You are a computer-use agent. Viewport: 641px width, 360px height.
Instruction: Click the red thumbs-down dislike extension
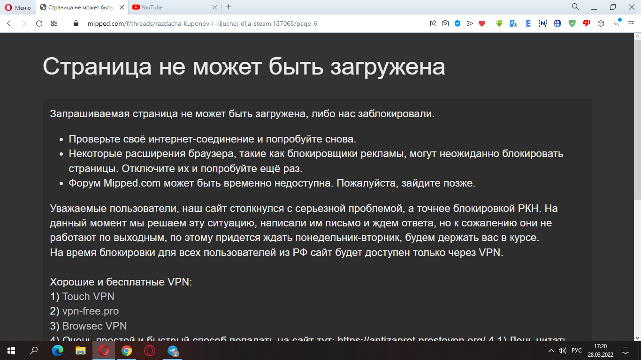coord(587,23)
